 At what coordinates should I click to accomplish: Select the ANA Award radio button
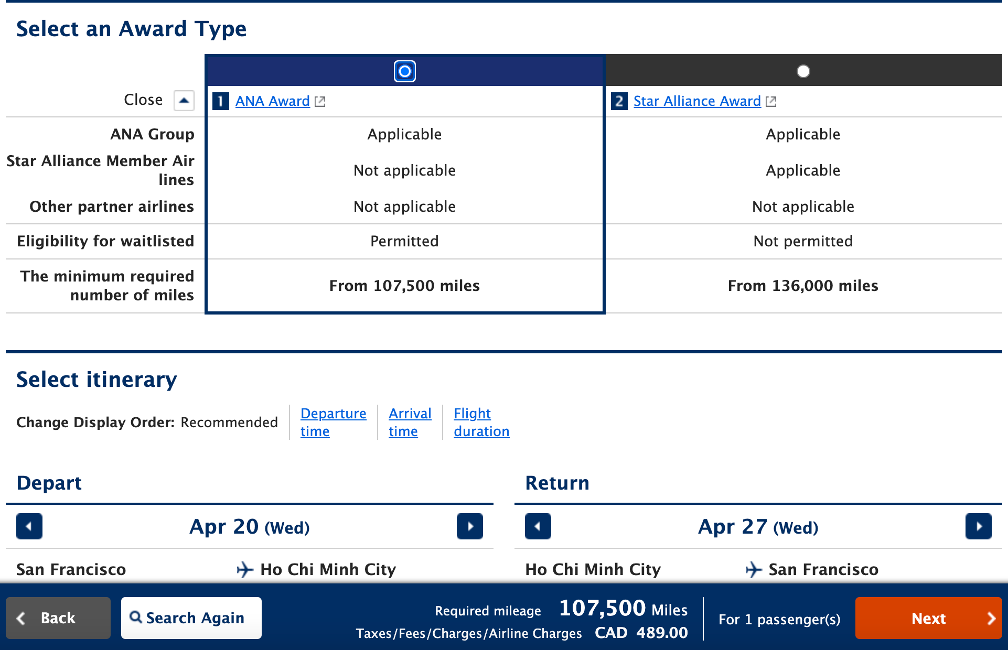point(404,71)
